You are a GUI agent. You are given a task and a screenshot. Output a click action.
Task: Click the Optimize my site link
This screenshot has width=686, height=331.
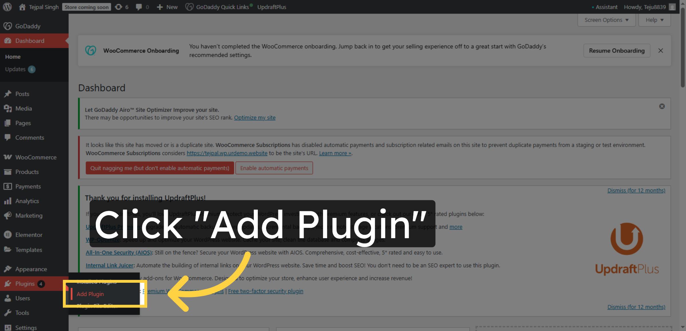coord(254,117)
